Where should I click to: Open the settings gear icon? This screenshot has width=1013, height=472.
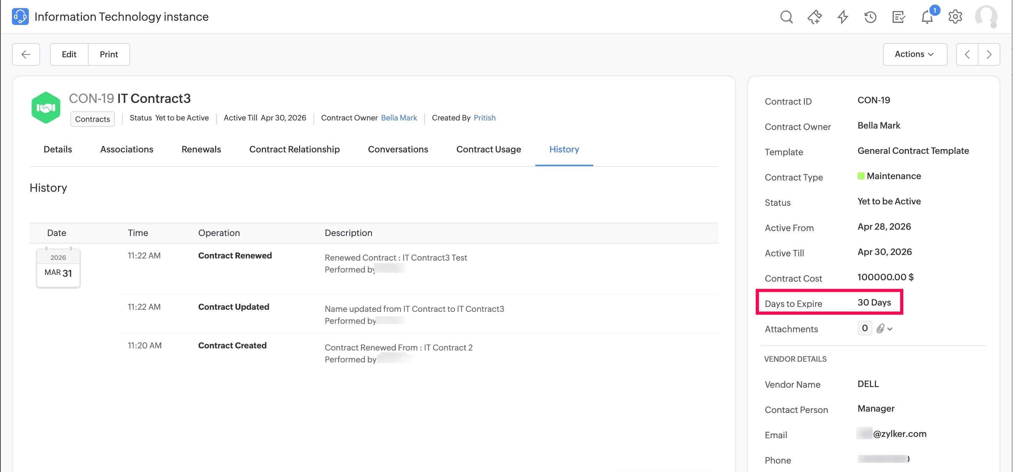pos(955,17)
